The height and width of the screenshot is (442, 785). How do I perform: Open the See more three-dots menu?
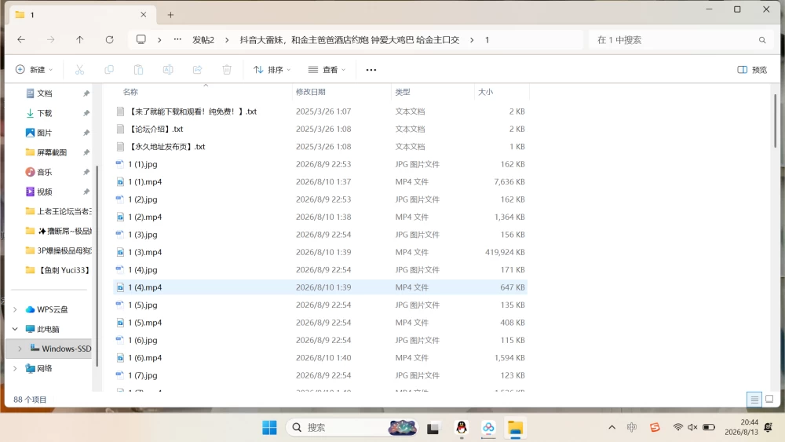(x=371, y=70)
